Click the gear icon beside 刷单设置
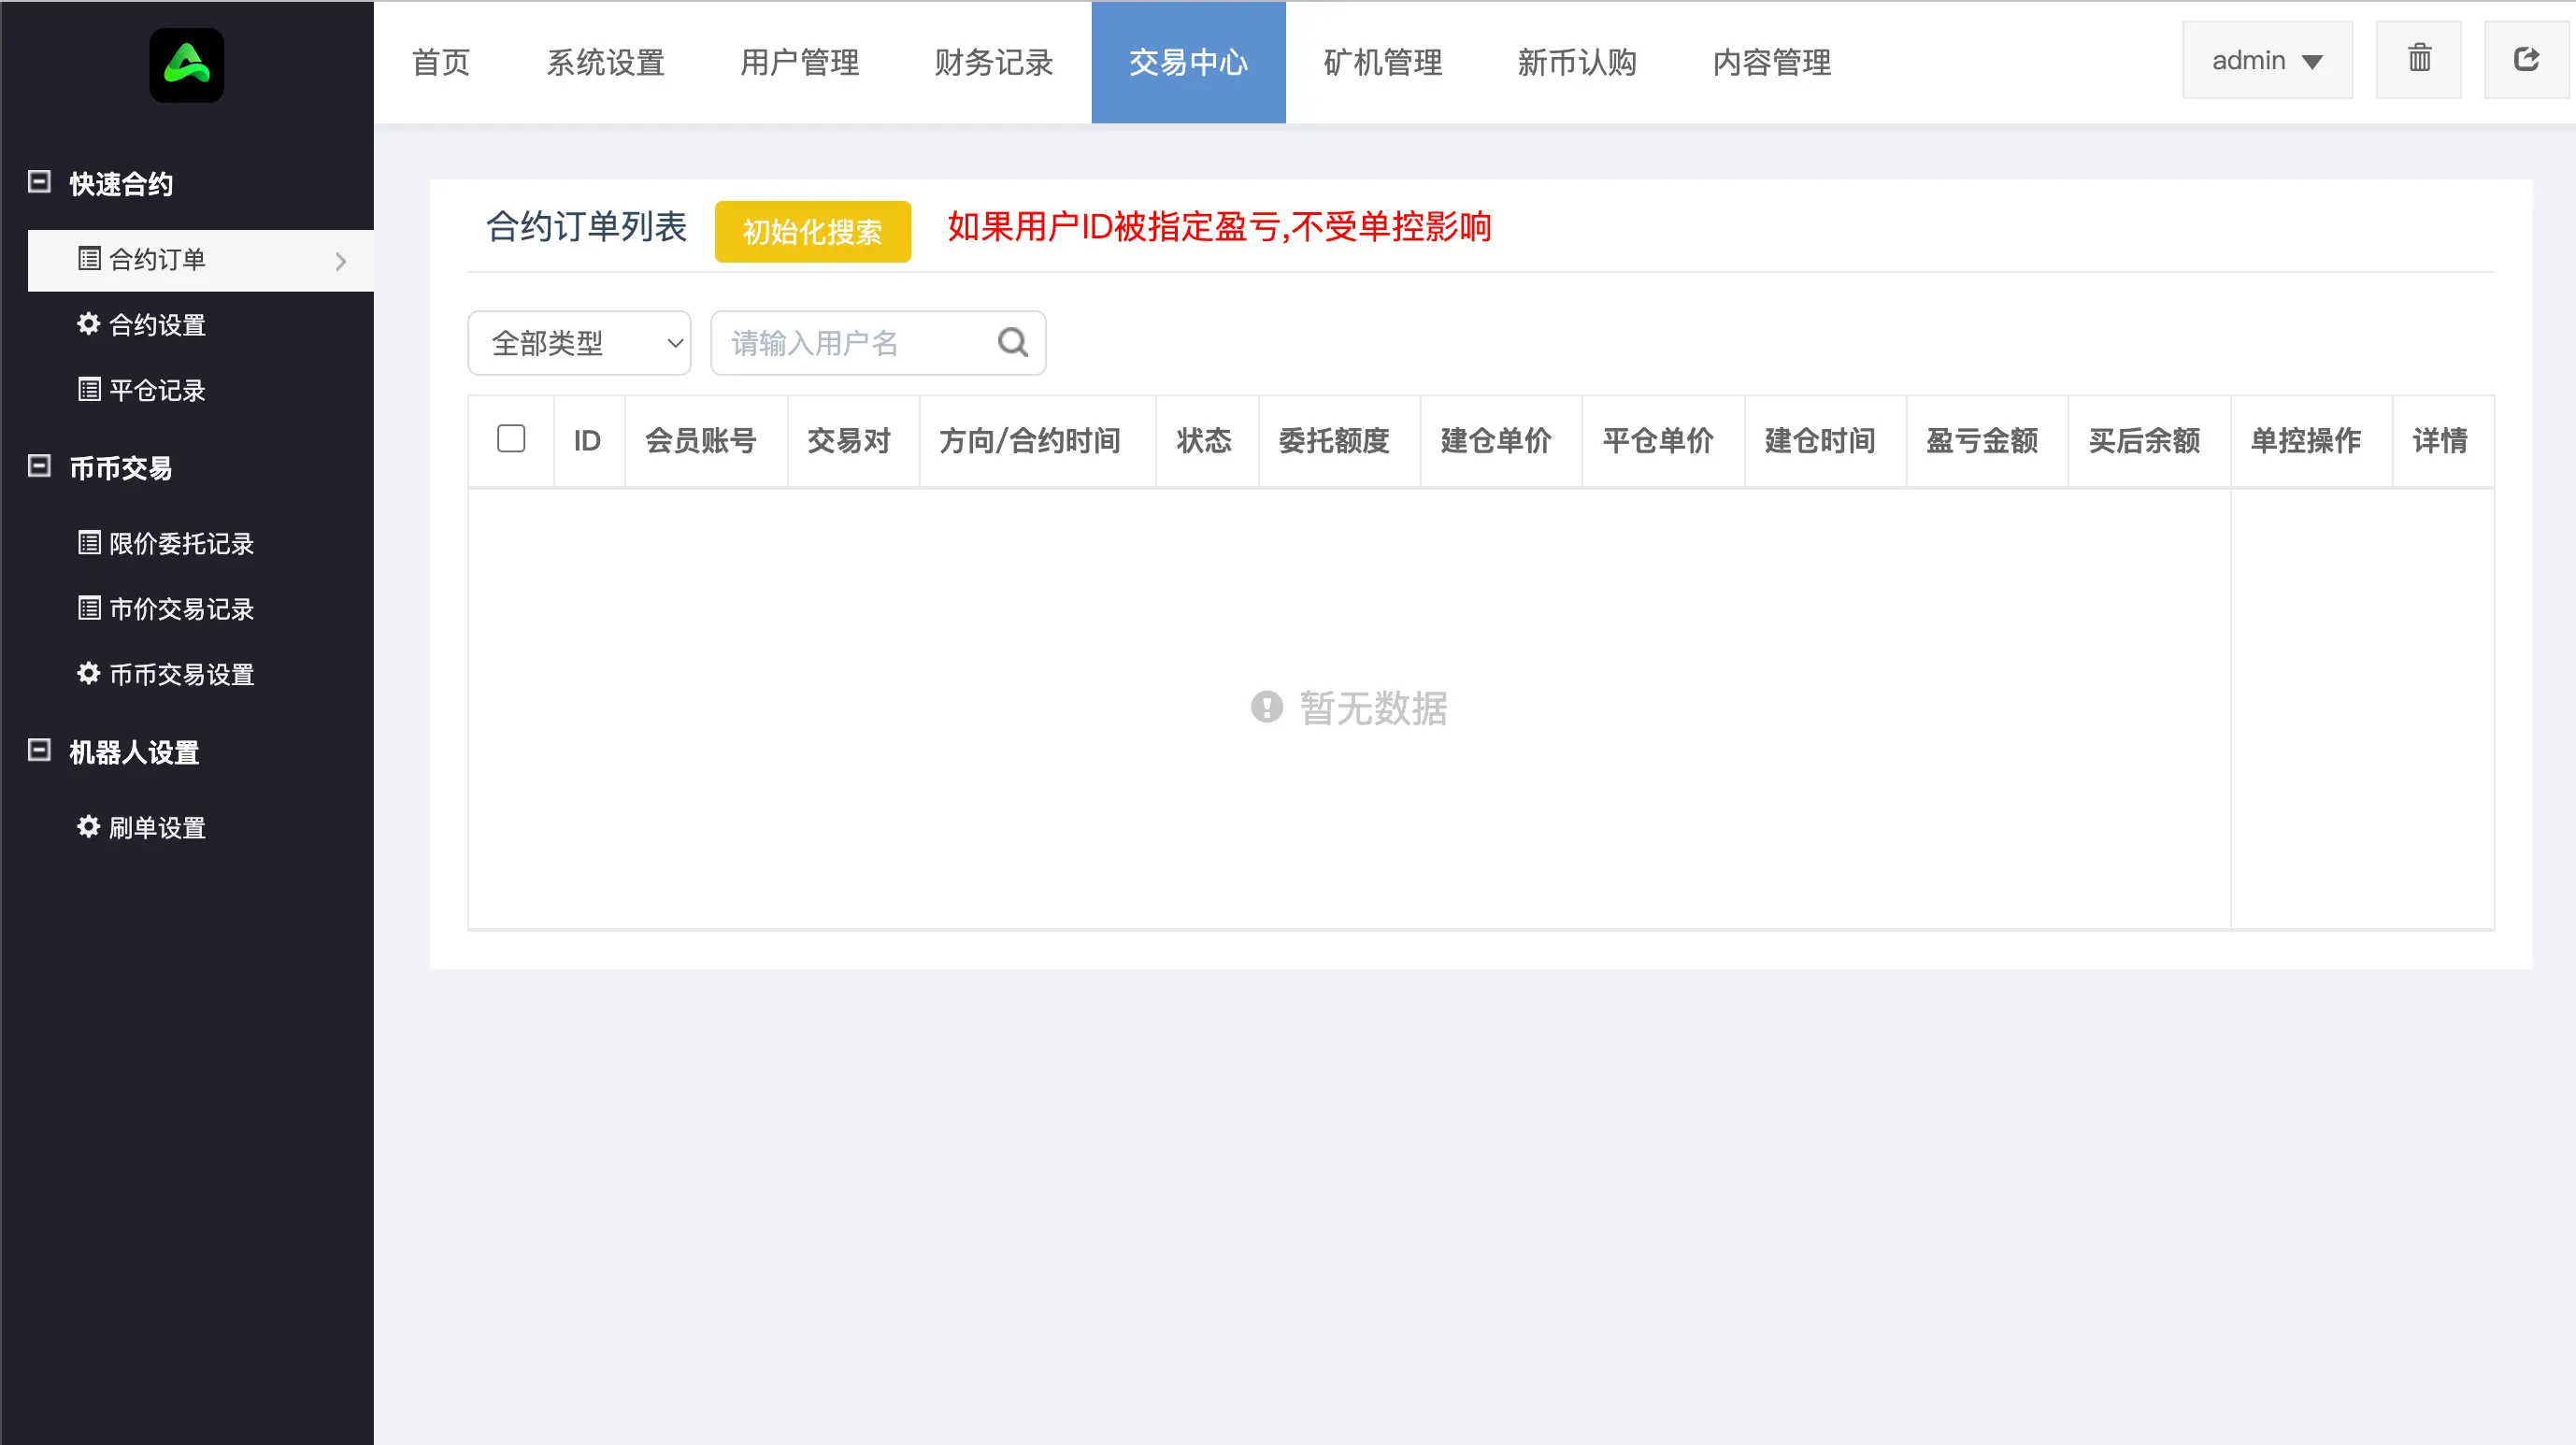The width and height of the screenshot is (2576, 1445). (x=89, y=827)
